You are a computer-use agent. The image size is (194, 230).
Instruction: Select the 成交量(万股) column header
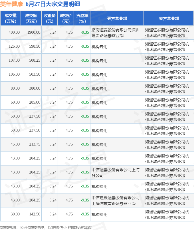tap(11, 19)
